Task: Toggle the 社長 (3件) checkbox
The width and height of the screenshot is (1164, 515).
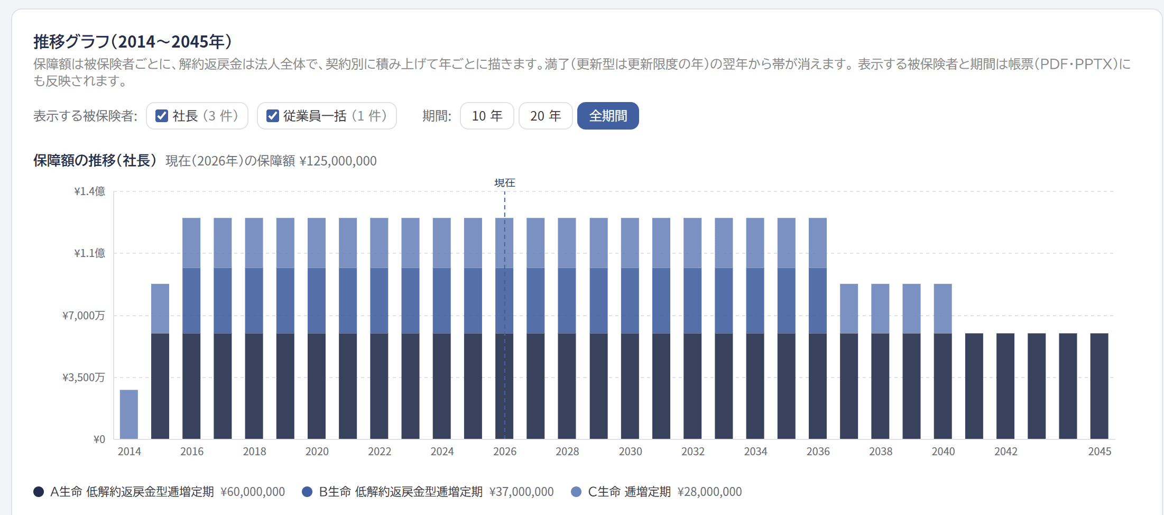Action: (162, 116)
